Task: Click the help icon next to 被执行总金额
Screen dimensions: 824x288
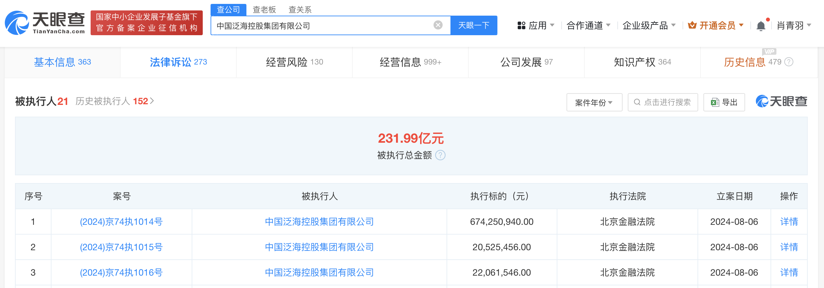Action: pyautogui.click(x=440, y=155)
